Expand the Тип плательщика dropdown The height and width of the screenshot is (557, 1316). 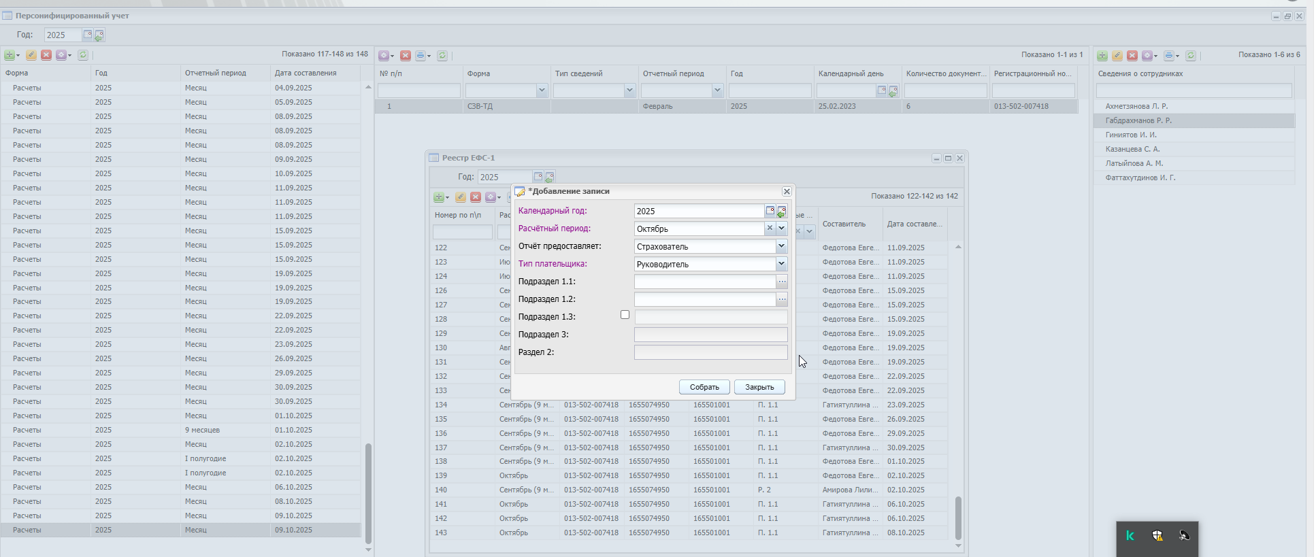[781, 264]
